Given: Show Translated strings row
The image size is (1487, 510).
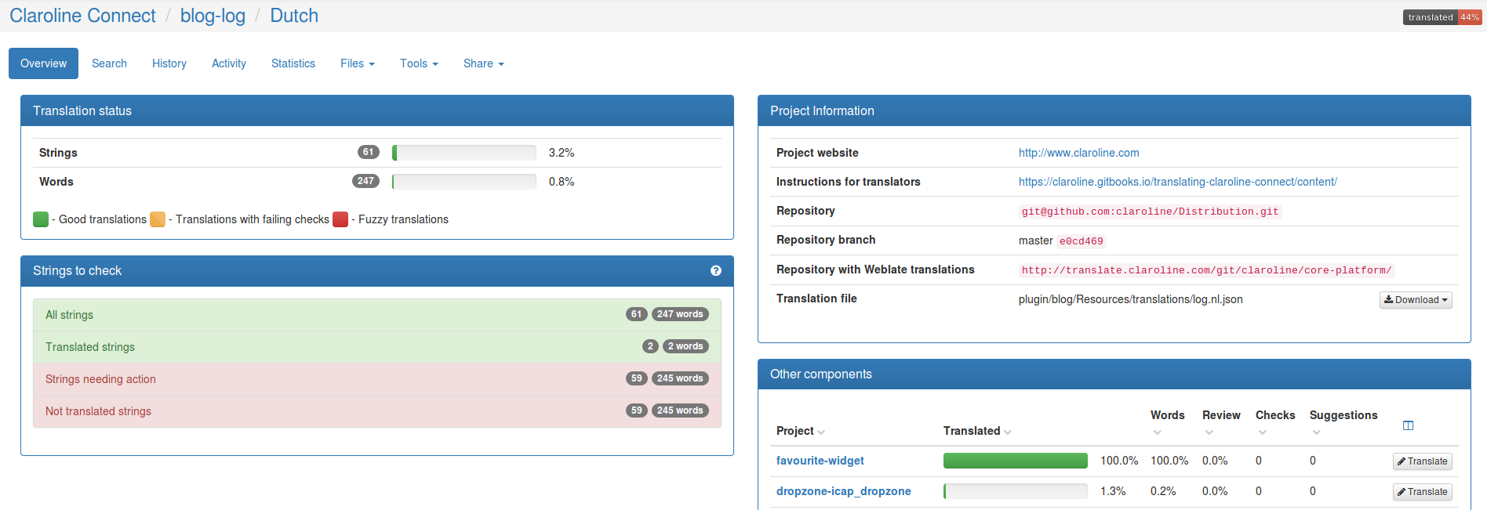Looking at the screenshot, I should (x=377, y=347).
